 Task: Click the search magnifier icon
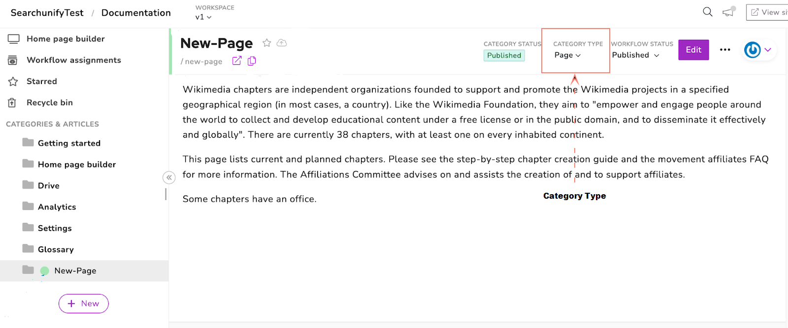pos(708,12)
